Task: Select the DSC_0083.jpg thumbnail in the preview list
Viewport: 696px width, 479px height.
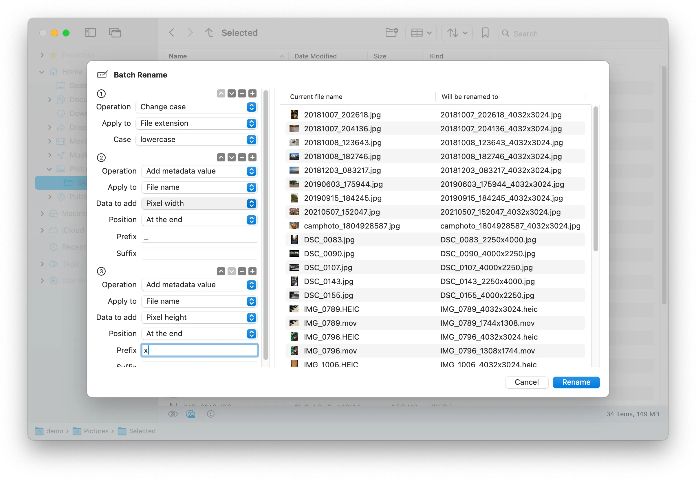Action: pyautogui.click(x=294, y=239)
